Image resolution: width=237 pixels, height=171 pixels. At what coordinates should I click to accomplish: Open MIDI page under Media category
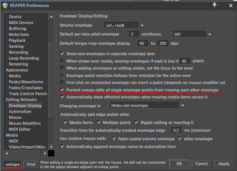coord(13,141)
